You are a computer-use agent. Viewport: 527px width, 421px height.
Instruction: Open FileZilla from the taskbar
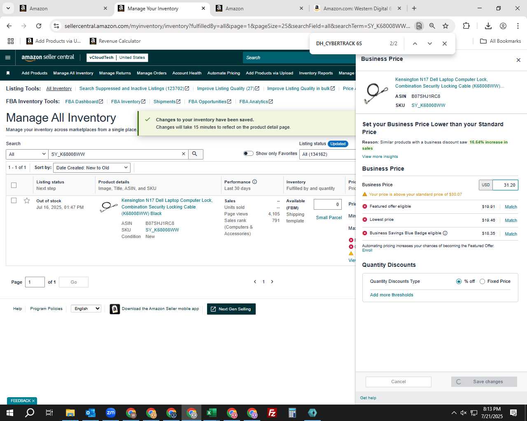[x=272, y=413]
